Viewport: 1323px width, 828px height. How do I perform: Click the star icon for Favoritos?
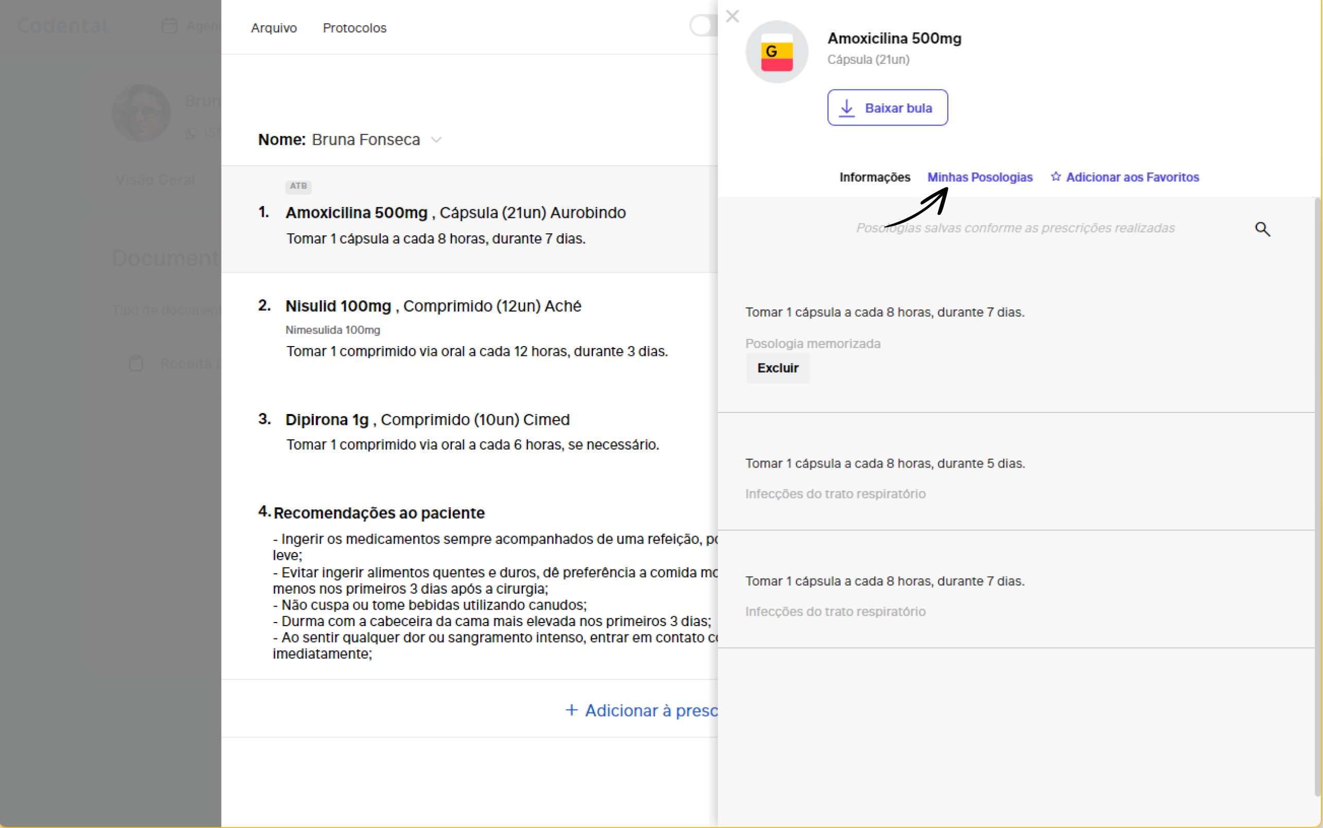coord(1056,177)
